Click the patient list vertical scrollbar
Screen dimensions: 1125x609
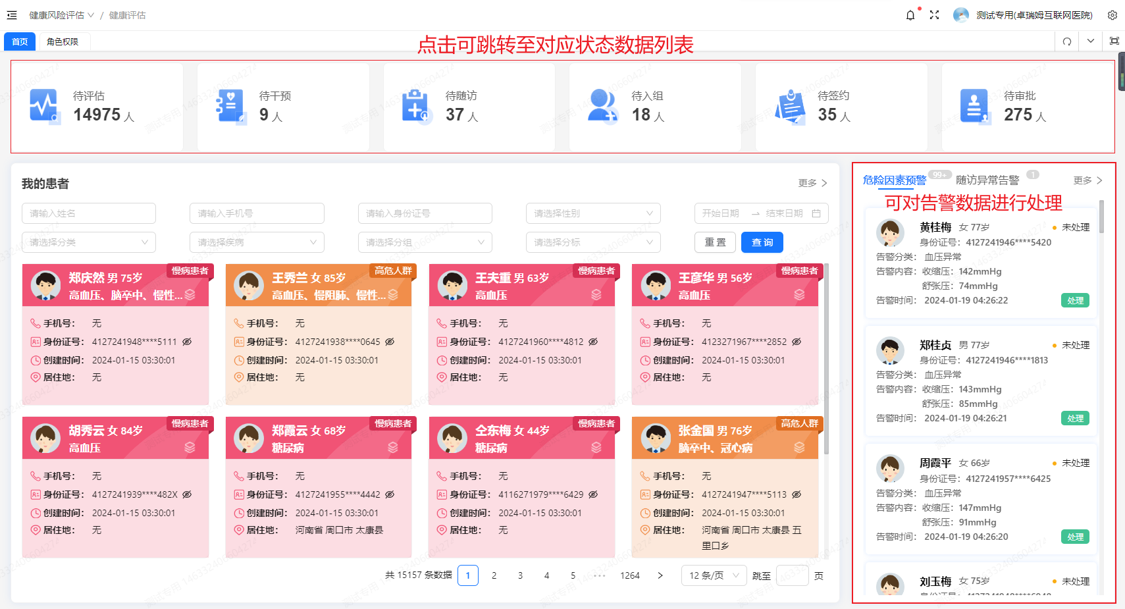point(825,359)
